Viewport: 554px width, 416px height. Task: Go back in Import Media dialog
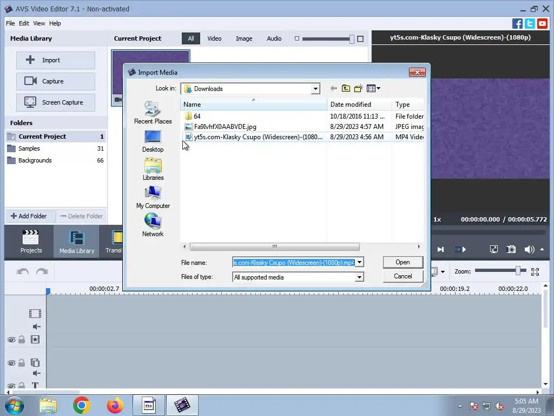coord(333,88)
